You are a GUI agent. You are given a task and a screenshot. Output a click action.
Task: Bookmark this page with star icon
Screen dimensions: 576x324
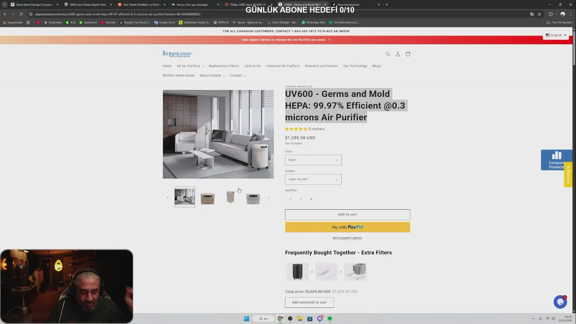pos(539,14)
